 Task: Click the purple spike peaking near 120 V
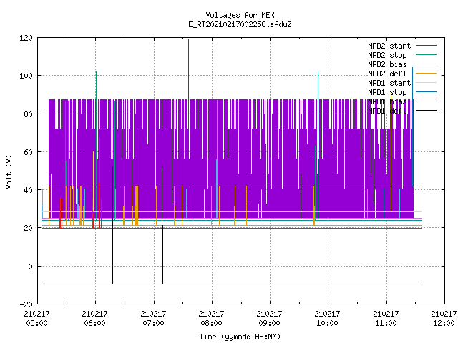point(189,69)
